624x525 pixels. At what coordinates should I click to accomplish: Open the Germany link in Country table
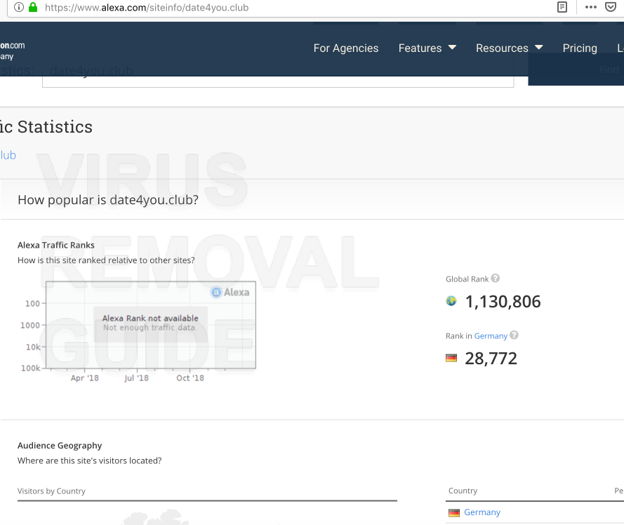pos(482,512)
